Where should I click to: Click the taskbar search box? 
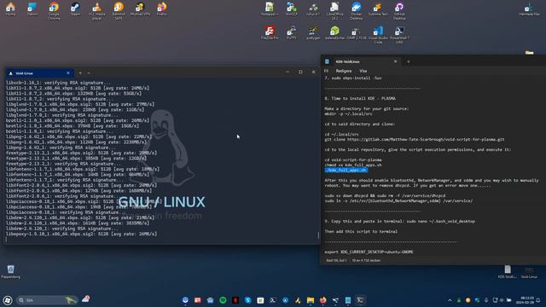pos(47,300)
